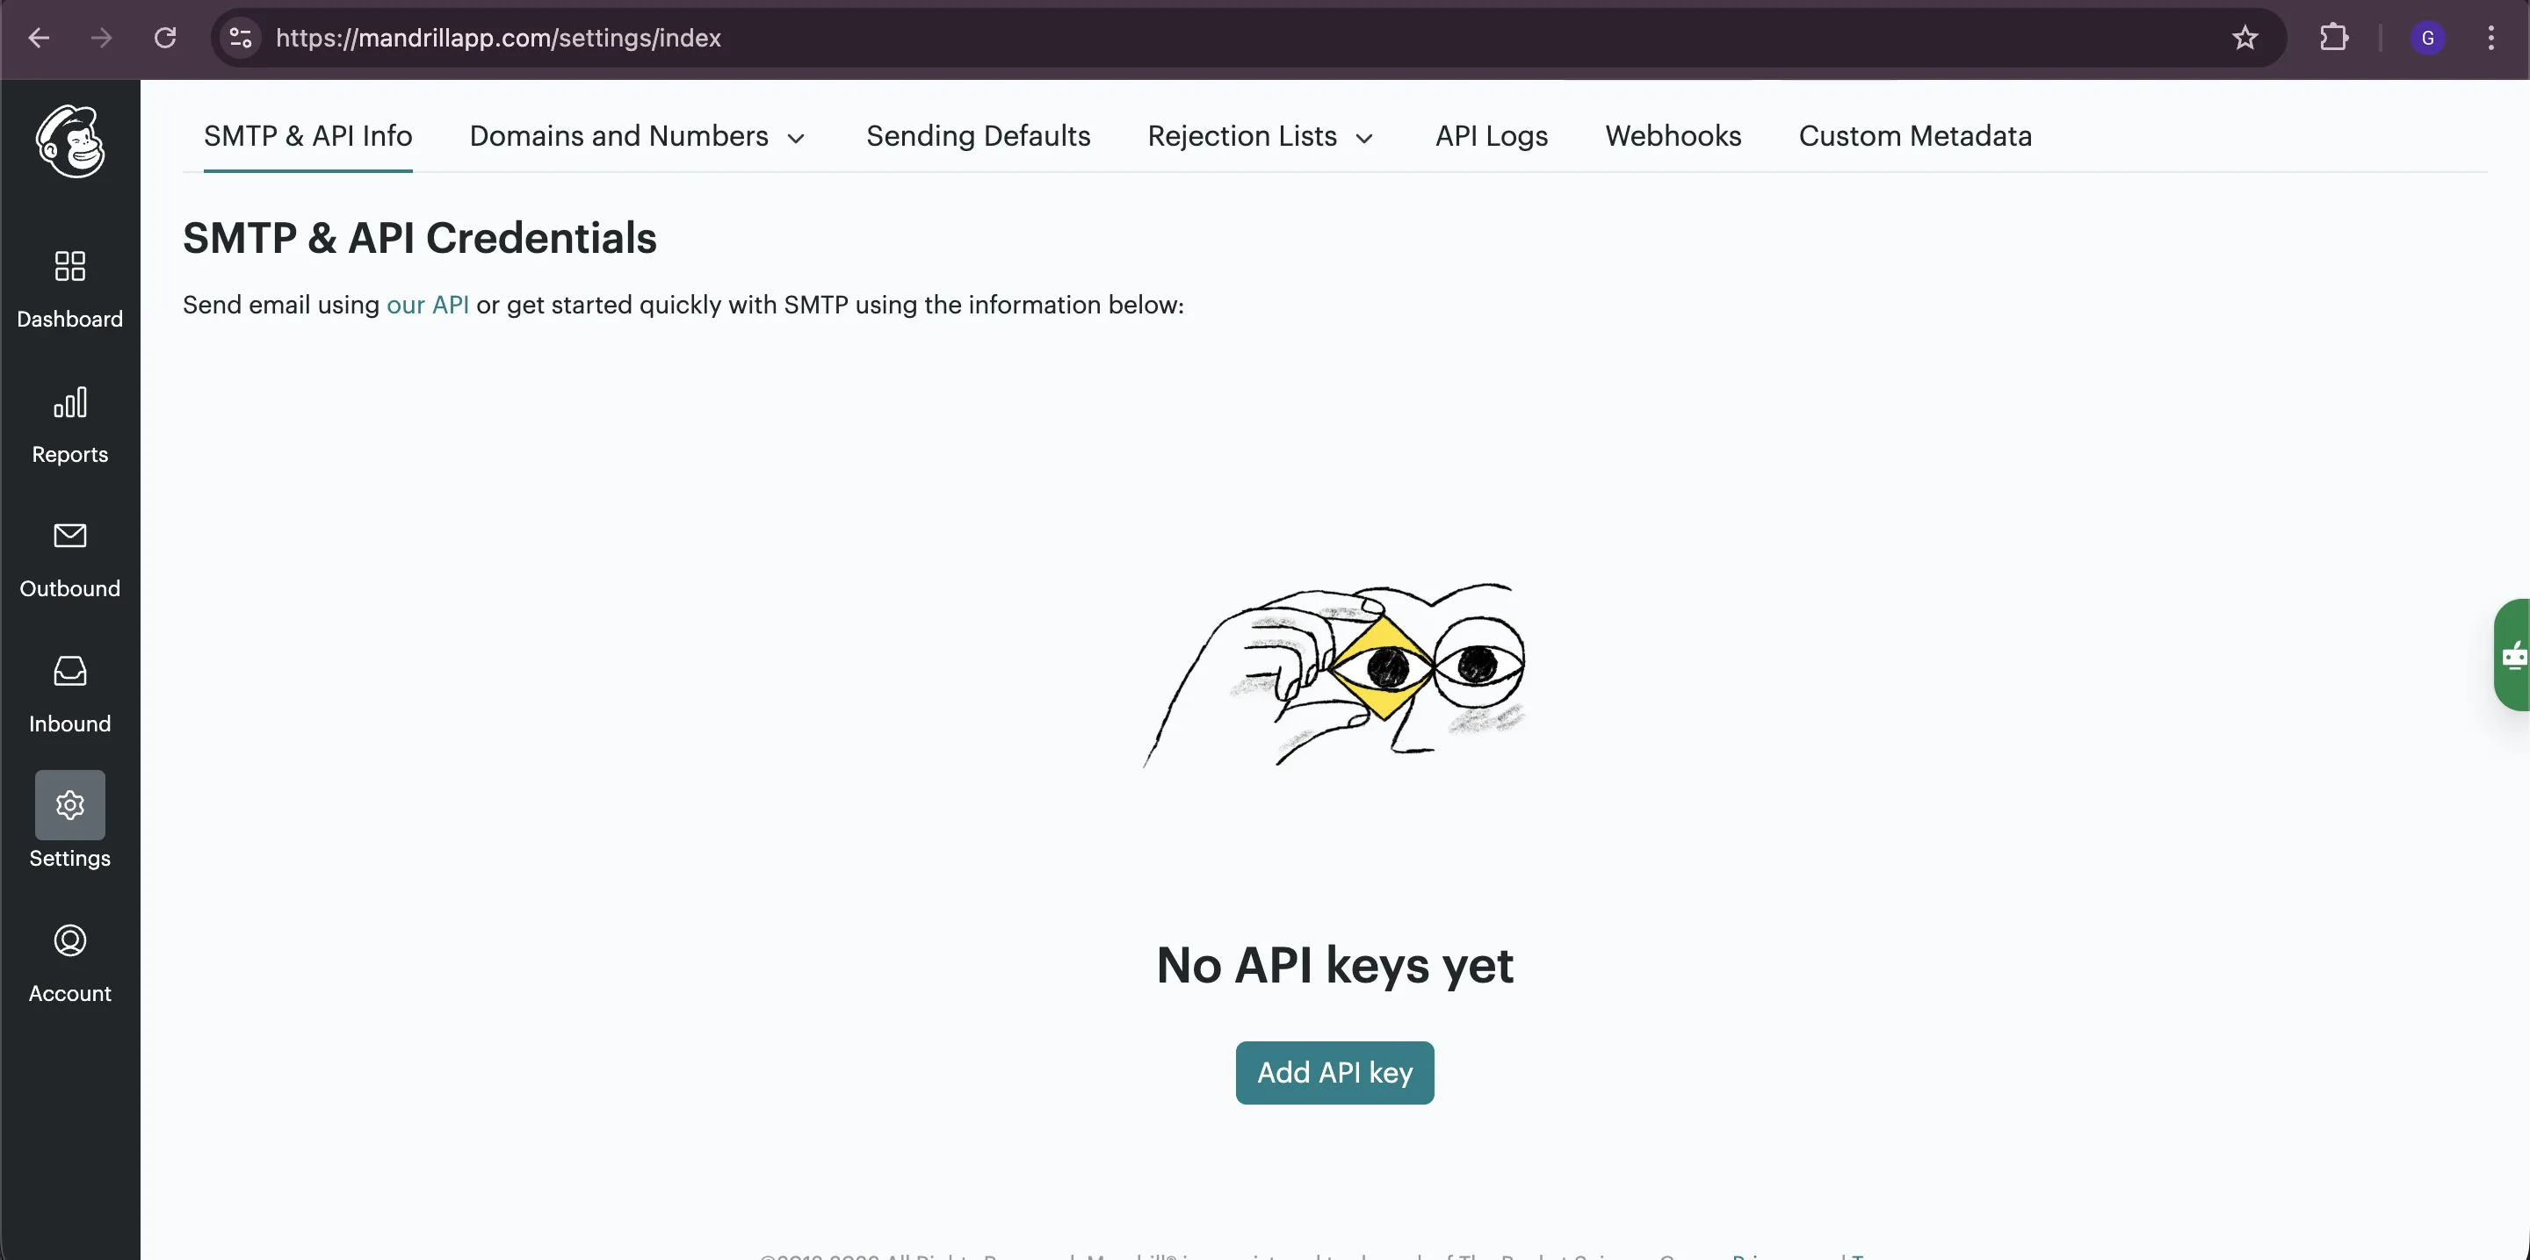Reload the page

pos(165,39)
